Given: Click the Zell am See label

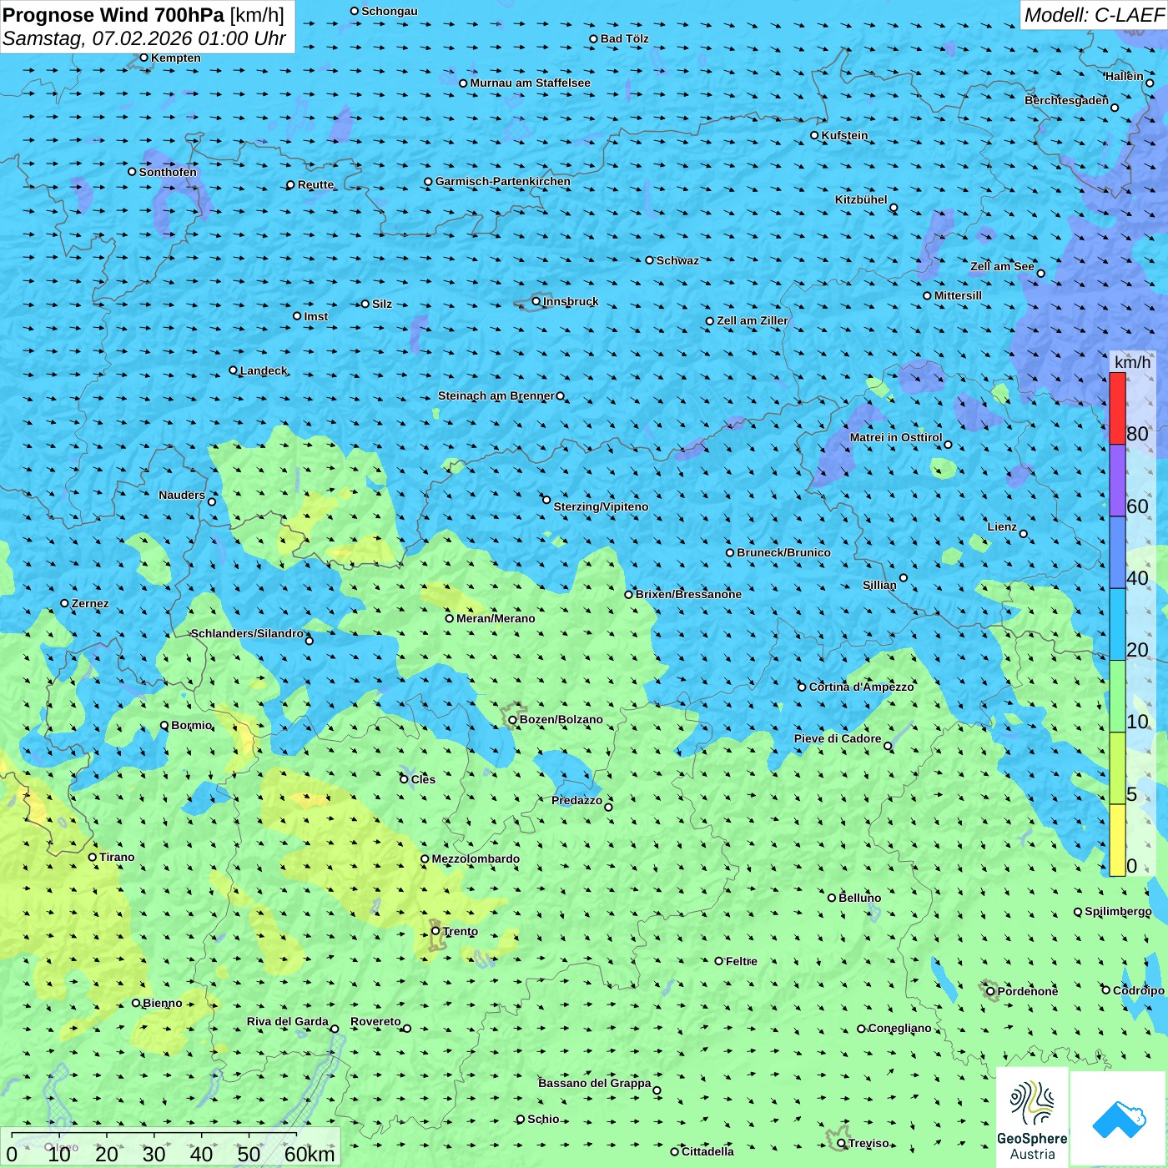Looking at the screenshot, I should pyautogui.click(x=1002, y=266).
